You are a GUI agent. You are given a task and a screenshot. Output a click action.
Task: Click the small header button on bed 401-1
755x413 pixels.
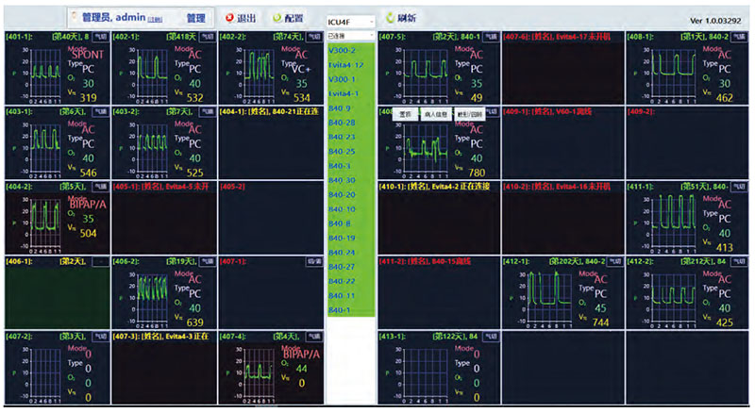click(x=100, y=37)
